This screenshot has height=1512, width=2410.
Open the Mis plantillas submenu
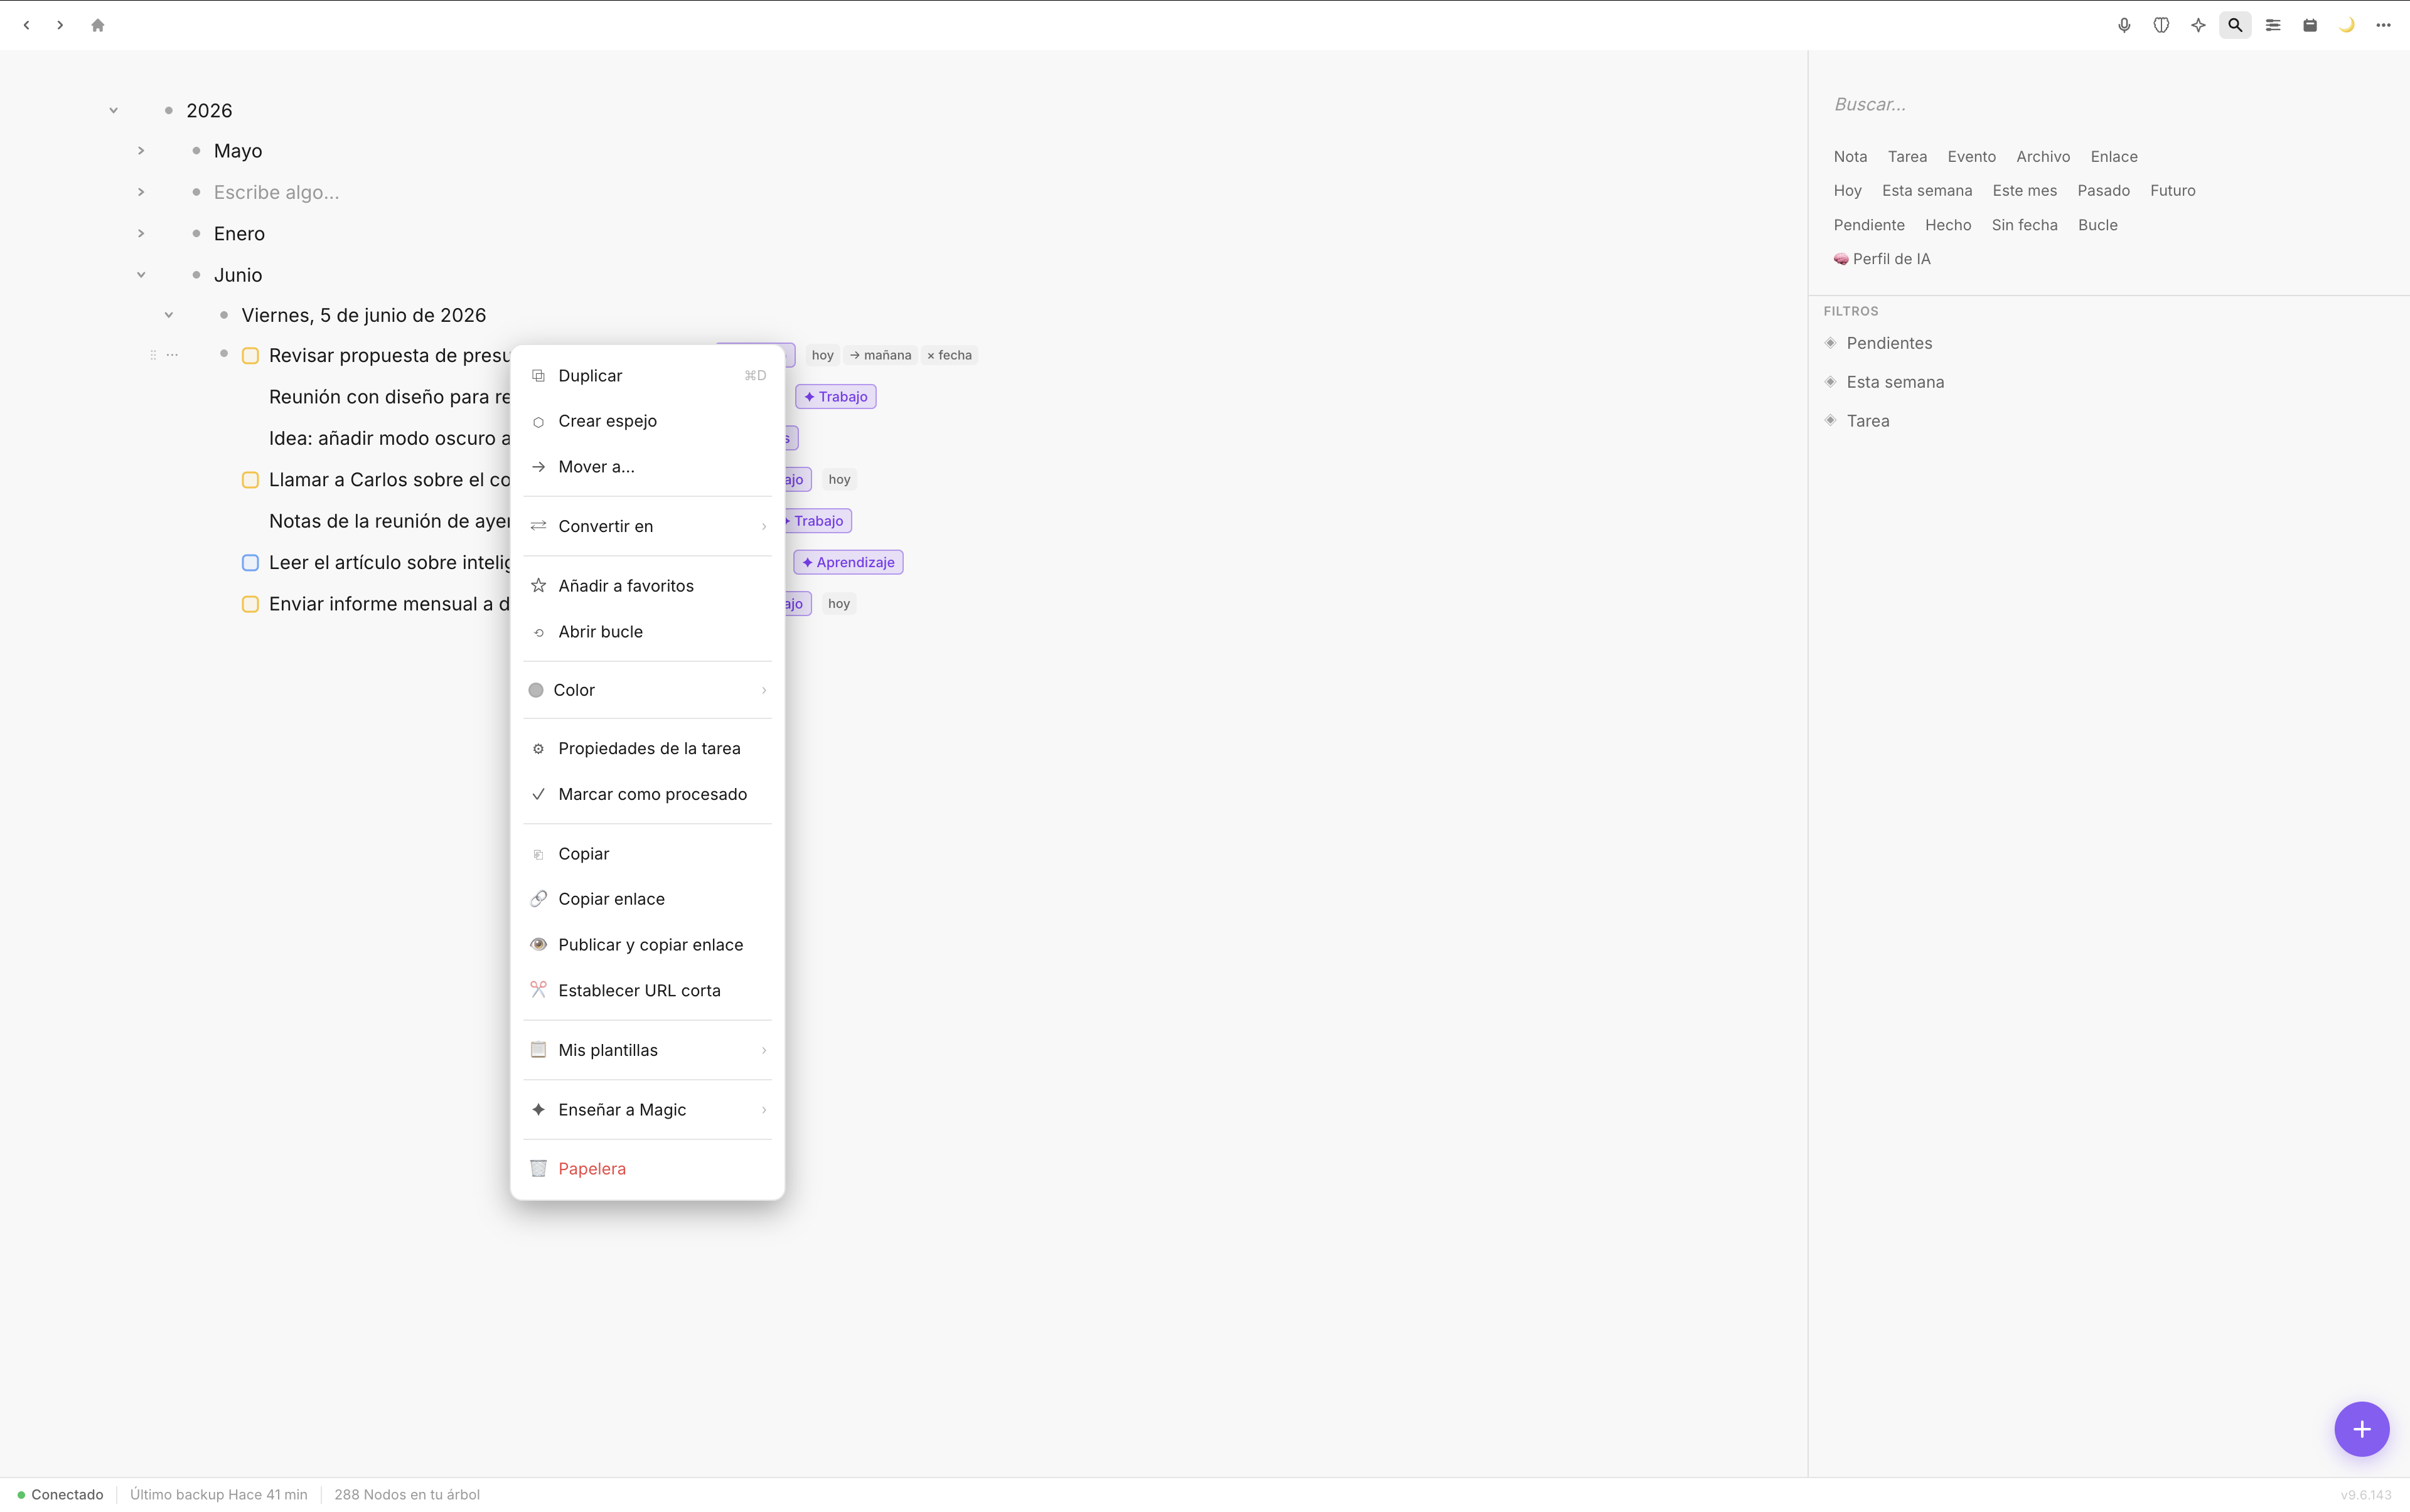(x=647, y=1050)
